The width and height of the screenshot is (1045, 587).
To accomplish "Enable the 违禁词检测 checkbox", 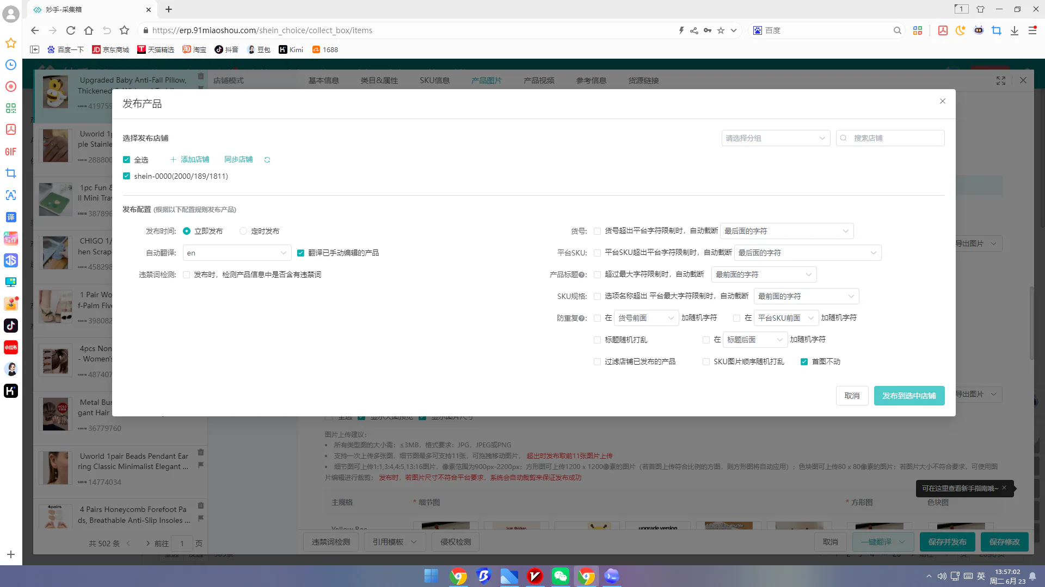I will pyautogui.click(x=187, y=274).
